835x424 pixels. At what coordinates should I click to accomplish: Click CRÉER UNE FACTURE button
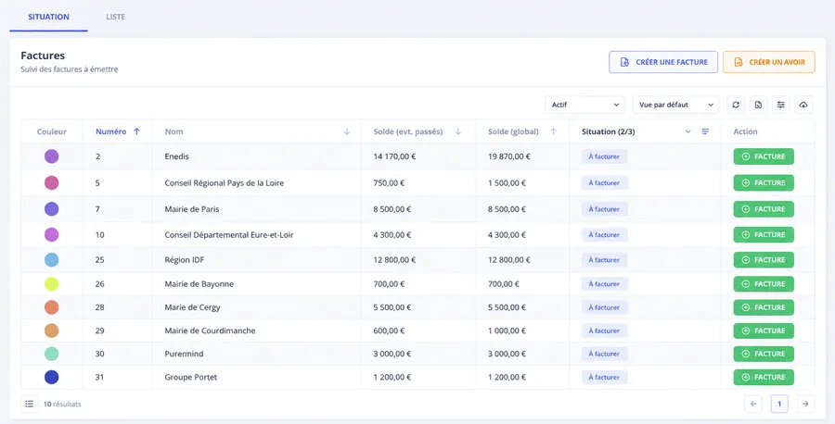663,62
